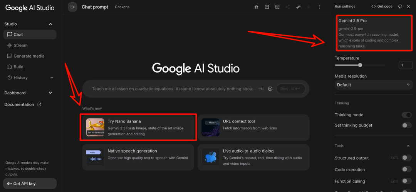Viewport: 416px width, 192px height.
Task: Disable the Thinking mode toggle
Action: tap(406, 115)
